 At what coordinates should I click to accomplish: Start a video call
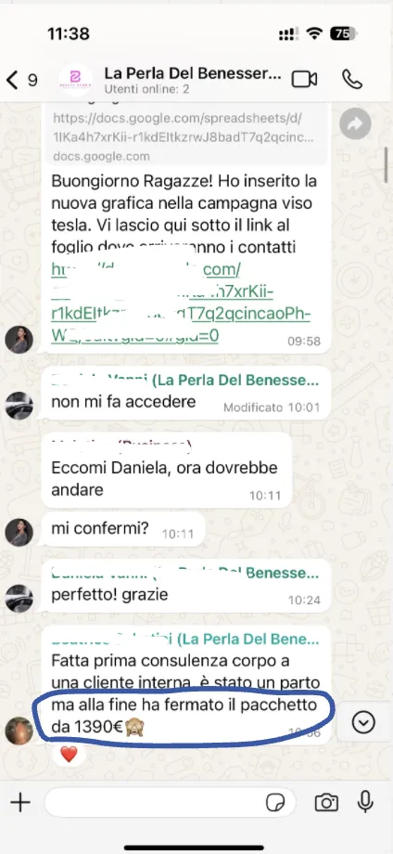point(304,79)
